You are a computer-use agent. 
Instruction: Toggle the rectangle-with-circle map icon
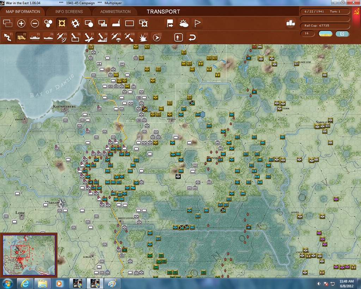[x=89, y=23]
